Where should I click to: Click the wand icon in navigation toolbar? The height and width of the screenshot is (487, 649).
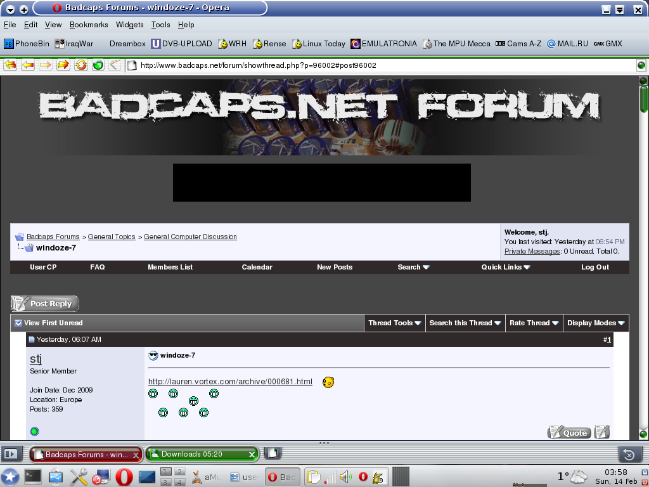click(115, 65)
